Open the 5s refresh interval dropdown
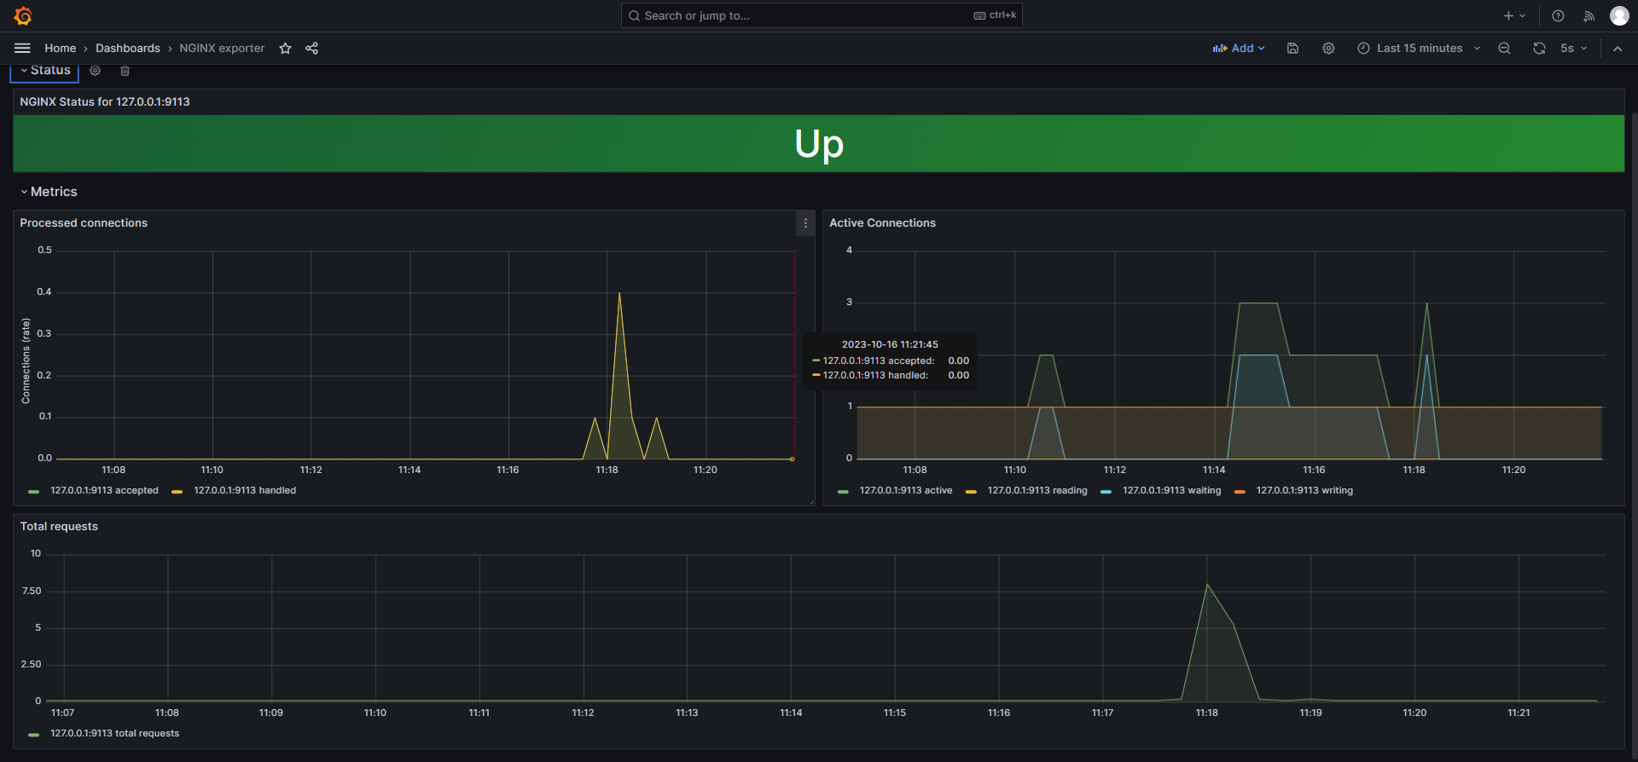Screen dimensions: 1638x762 point(1573,49)
